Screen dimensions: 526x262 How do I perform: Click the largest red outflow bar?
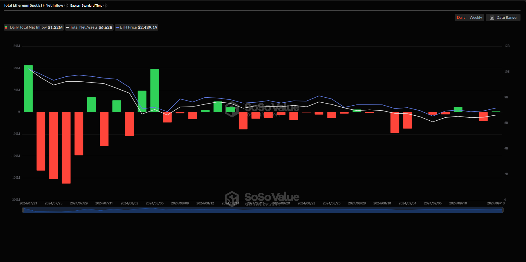[66, 148]
